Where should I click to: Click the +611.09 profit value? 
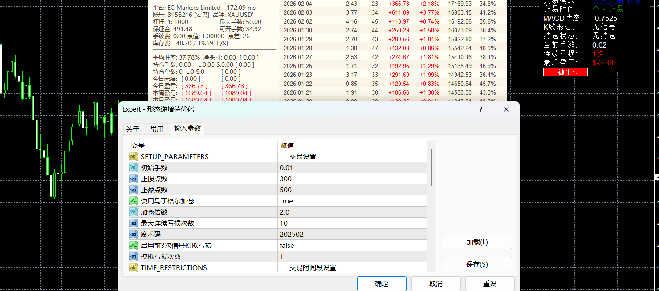tap(399, 12)
